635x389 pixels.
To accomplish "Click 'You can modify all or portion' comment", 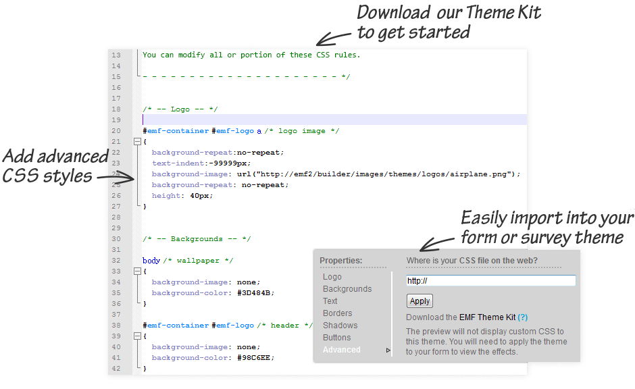I will [251, 55].
